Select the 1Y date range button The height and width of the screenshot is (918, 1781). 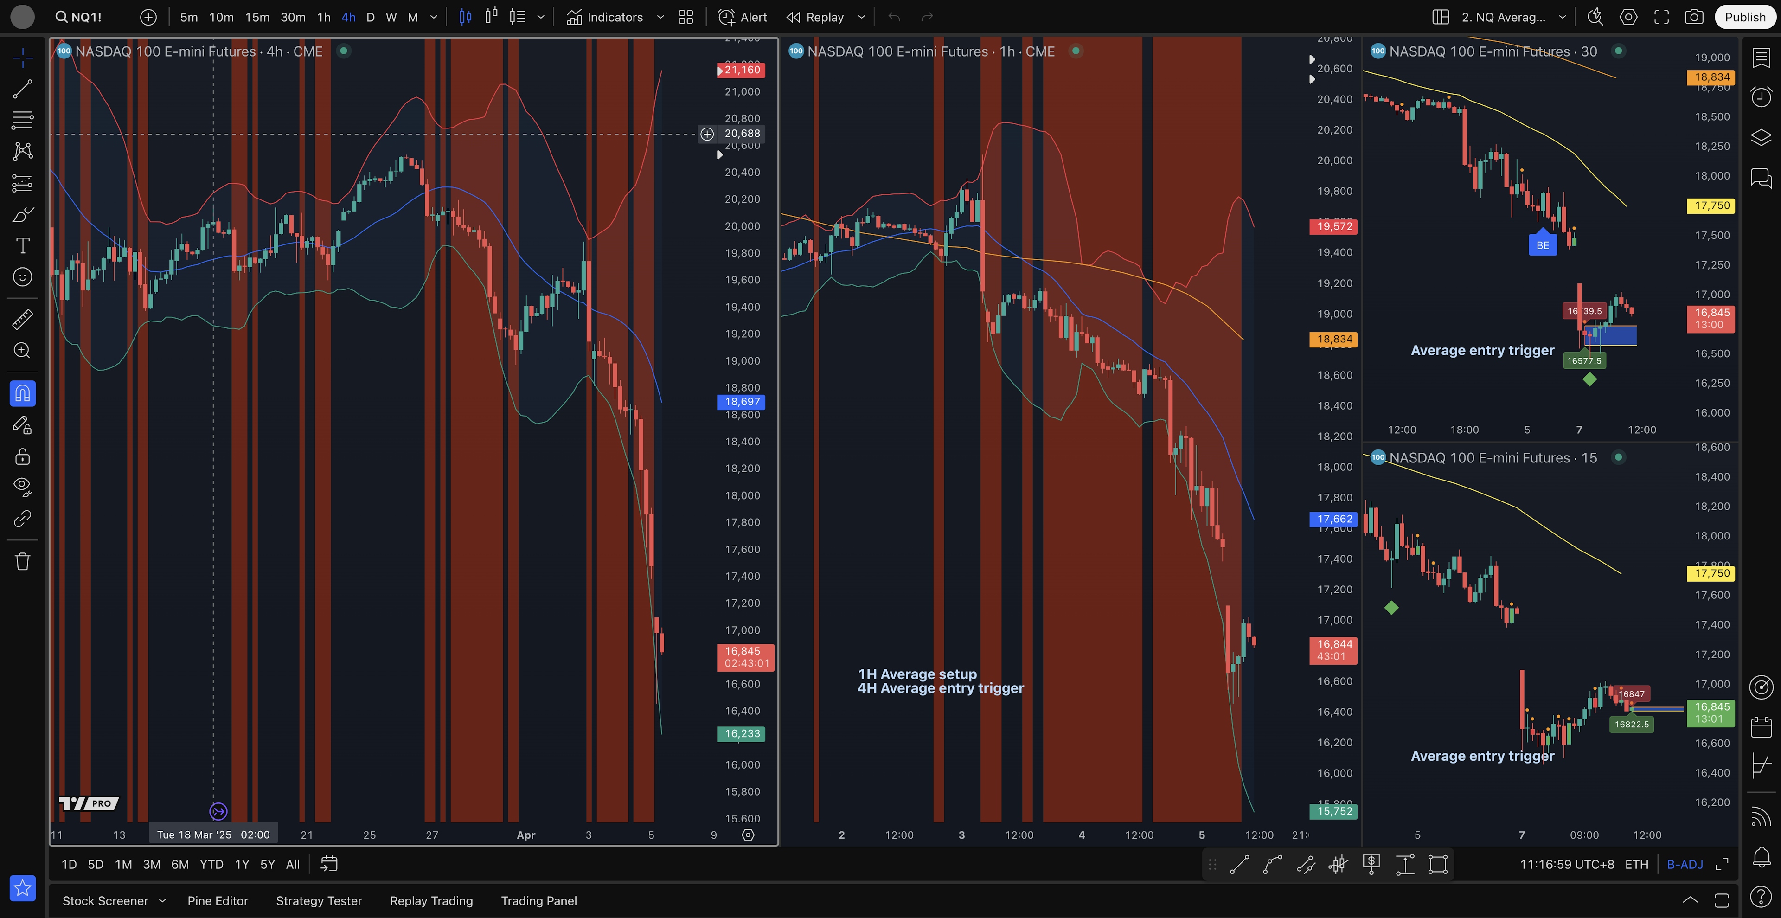(x=241, y=864)
